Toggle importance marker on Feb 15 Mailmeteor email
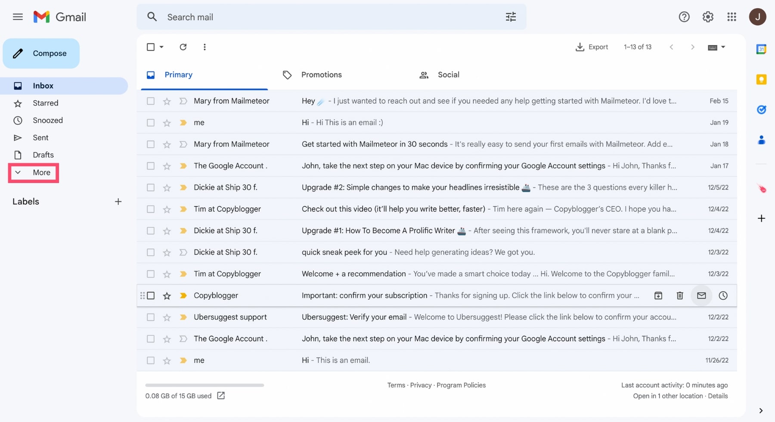 pyautogui.click(x=183, y=101)
